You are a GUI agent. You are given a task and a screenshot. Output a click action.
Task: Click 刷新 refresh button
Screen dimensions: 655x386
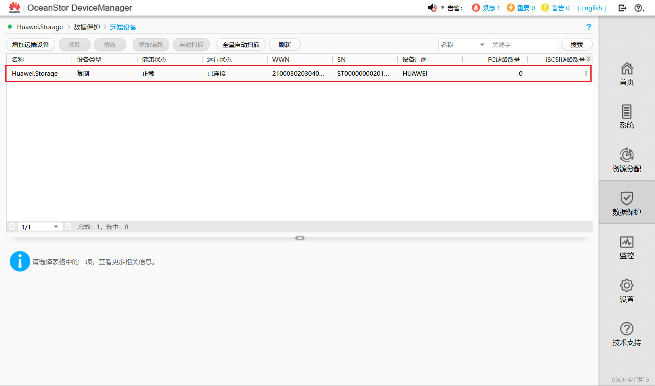(x=285, y=45)
